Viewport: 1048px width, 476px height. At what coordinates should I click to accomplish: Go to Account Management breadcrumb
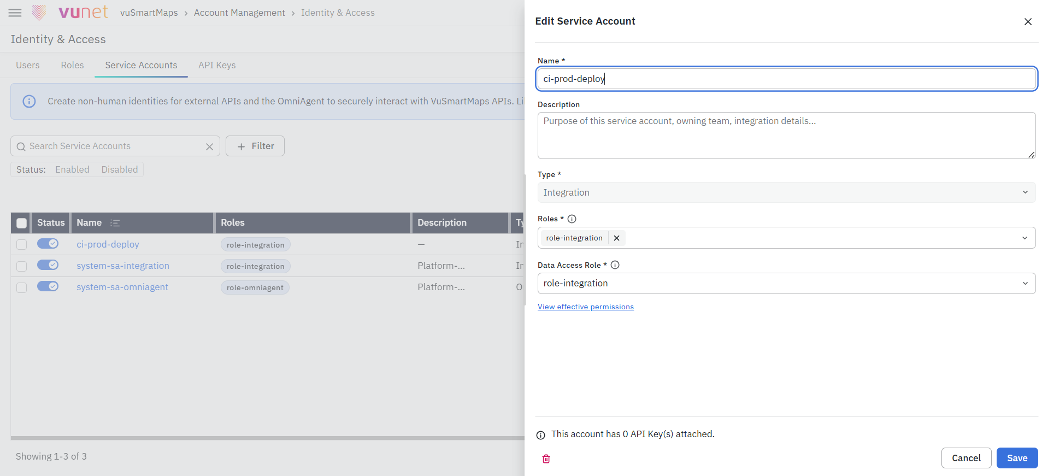point(239,13)
